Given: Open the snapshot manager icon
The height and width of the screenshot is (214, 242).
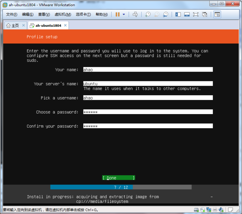Looking at the screenshot, I should [x=166, y=14].
